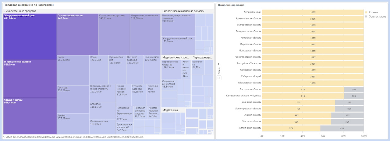Select the Почки, мочевой пузырь tile

click(123, 95)
